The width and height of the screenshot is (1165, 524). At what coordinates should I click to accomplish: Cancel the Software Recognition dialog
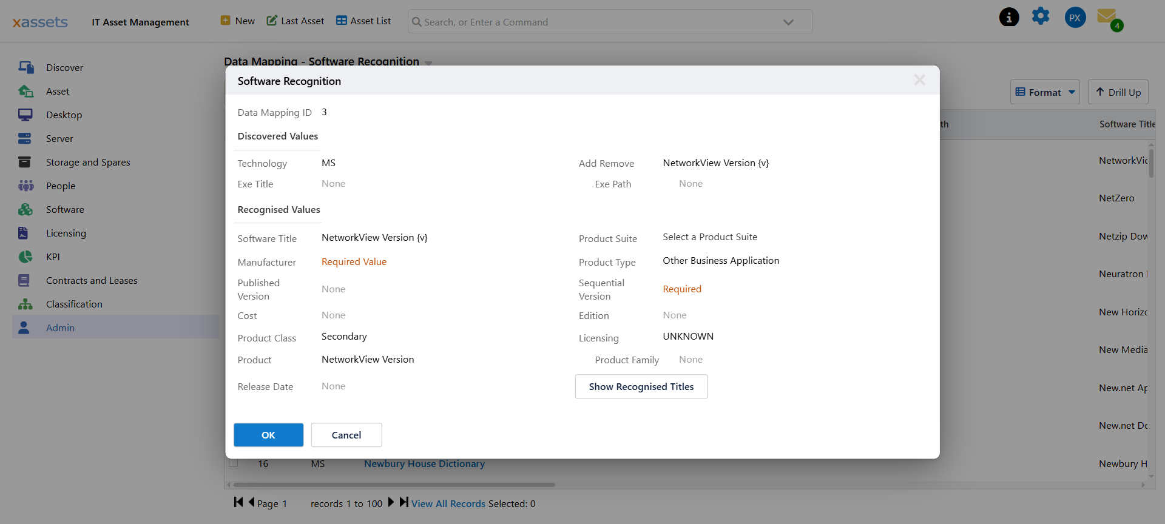click(x=346, y=435)
